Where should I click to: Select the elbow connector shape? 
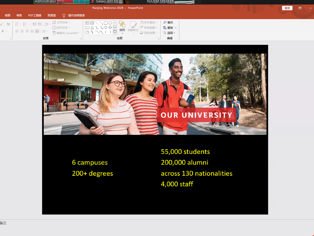[x=97, y=27]
